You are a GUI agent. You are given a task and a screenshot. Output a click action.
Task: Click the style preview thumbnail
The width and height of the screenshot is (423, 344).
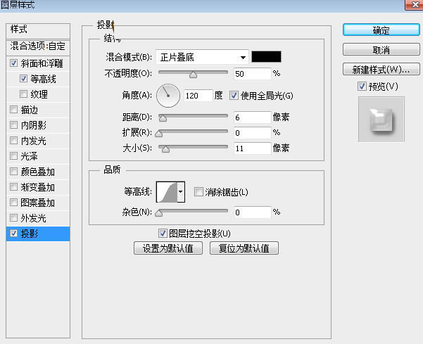click(381, 119)
